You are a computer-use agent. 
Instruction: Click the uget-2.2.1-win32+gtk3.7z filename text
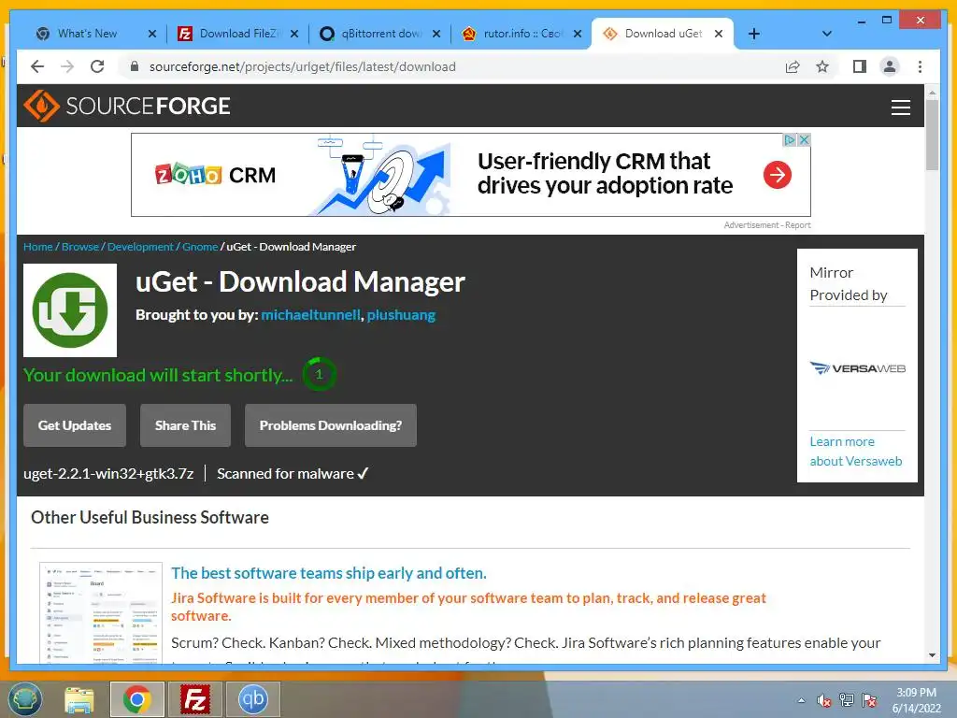tap(108, 474)
